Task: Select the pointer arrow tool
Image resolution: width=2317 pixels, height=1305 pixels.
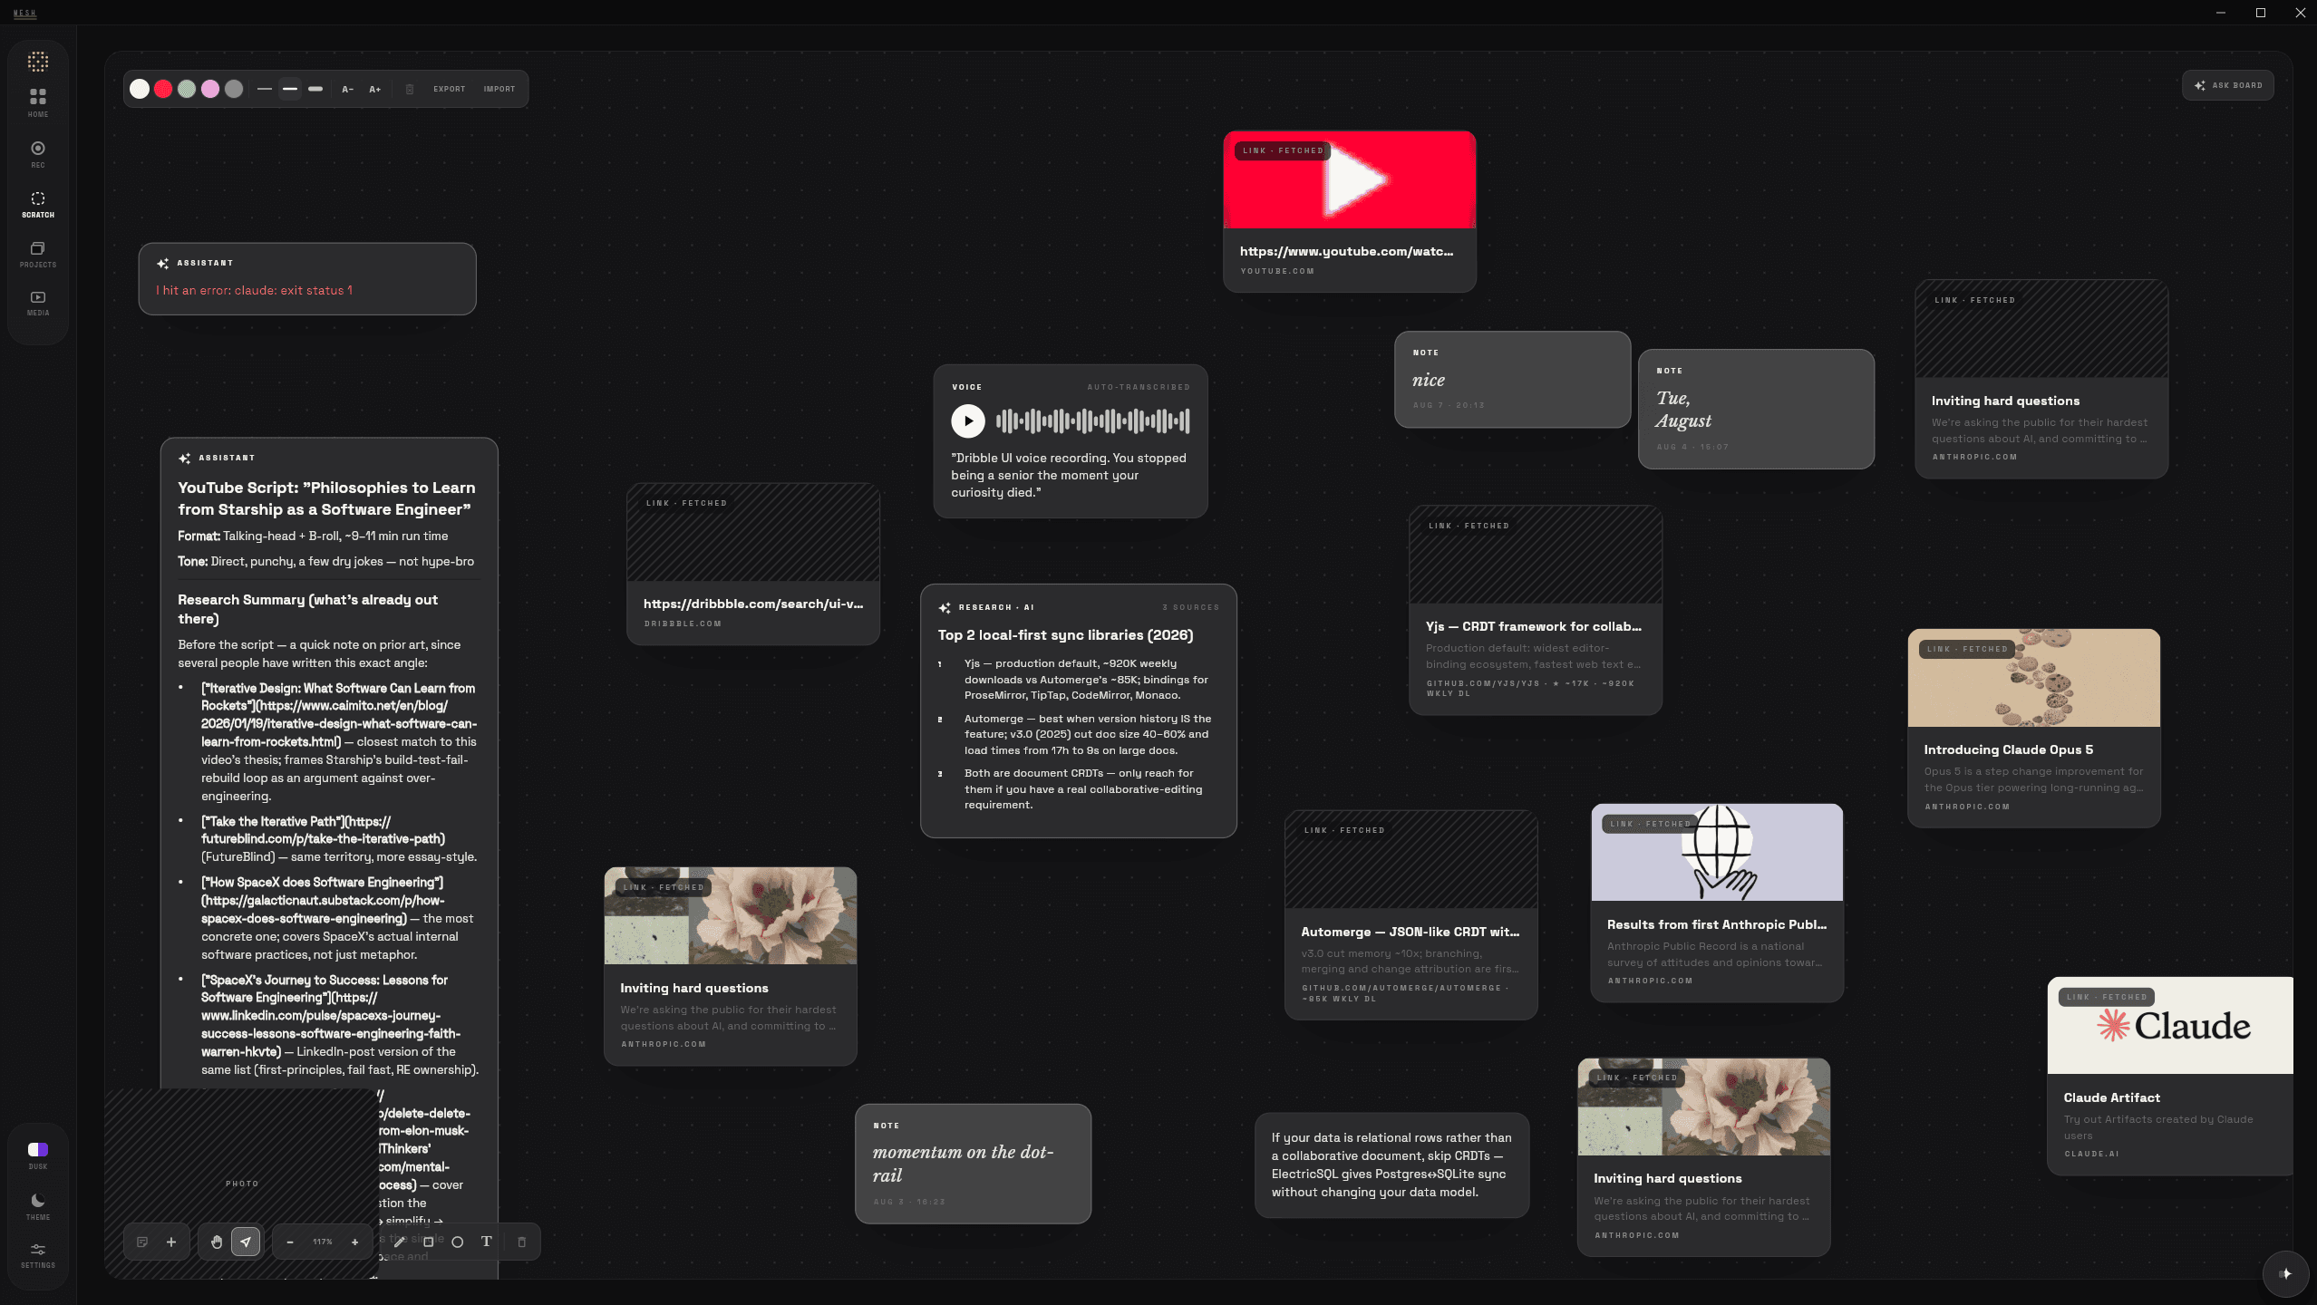Action: click(x=246, y=1242)
